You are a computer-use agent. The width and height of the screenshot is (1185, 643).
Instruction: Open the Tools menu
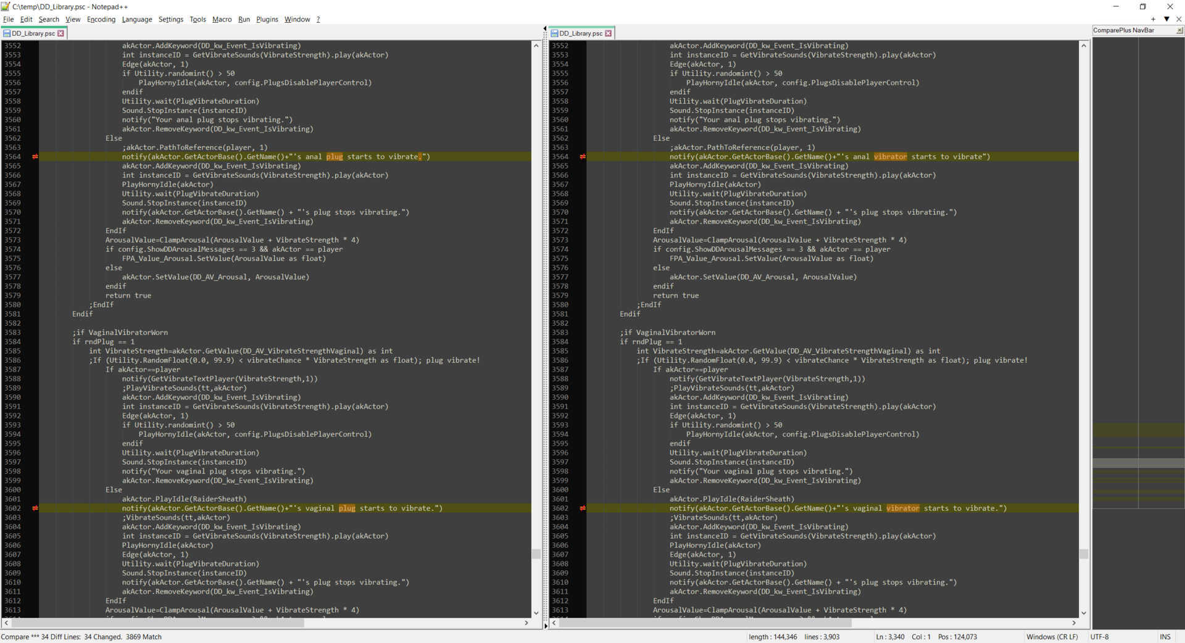point(197,19)
